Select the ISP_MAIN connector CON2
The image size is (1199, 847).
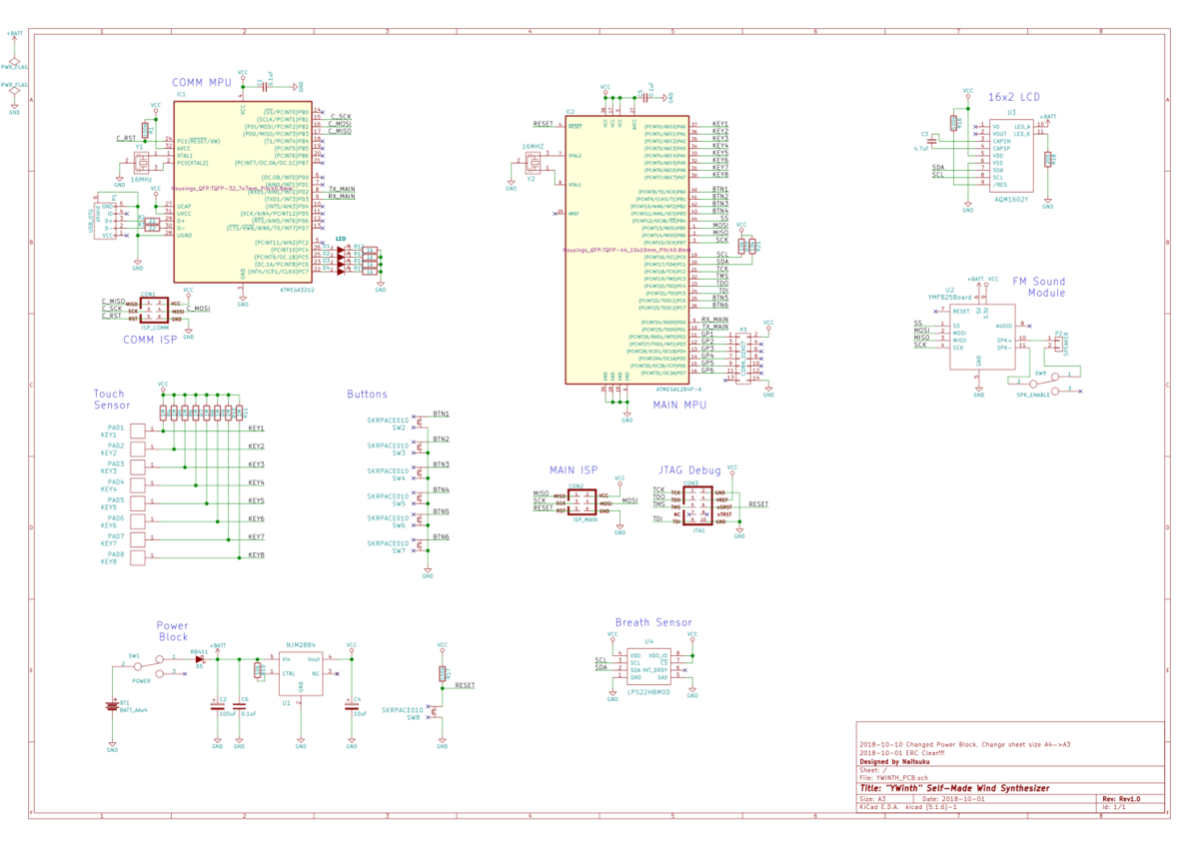(x=583, y=501)
